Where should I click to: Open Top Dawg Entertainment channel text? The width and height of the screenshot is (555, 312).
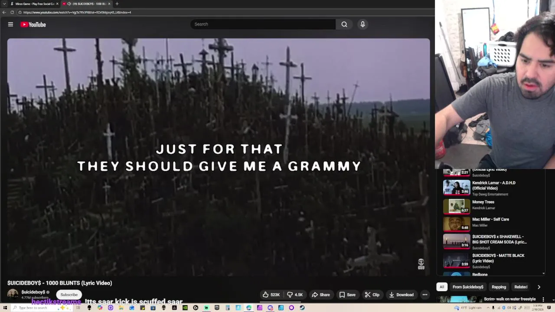coord(490,194)
